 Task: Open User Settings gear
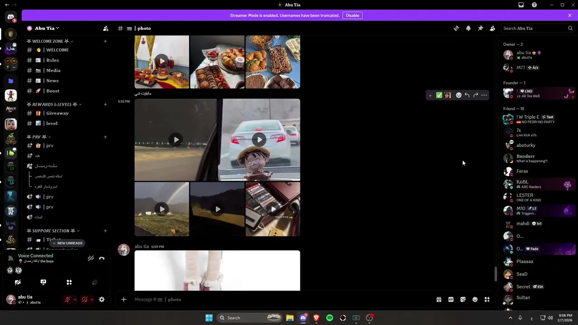[x=102, y=299]
